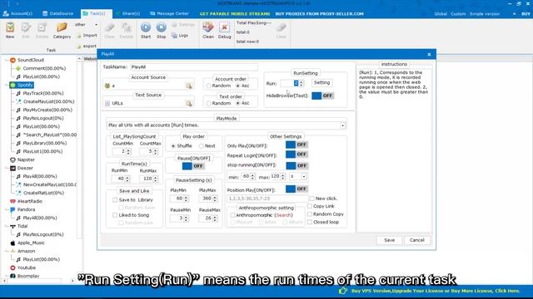Toggle Position Play[ON/OFF] switch

[x=296, y=189]
